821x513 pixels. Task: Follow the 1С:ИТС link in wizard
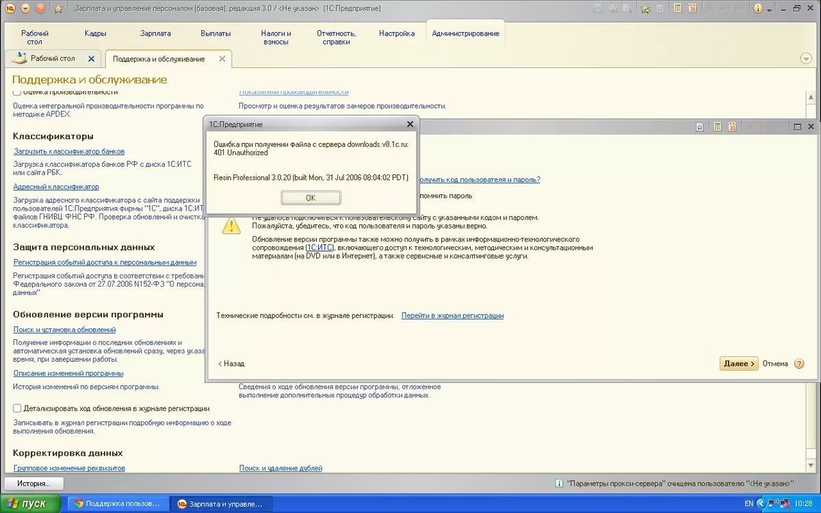320,248
